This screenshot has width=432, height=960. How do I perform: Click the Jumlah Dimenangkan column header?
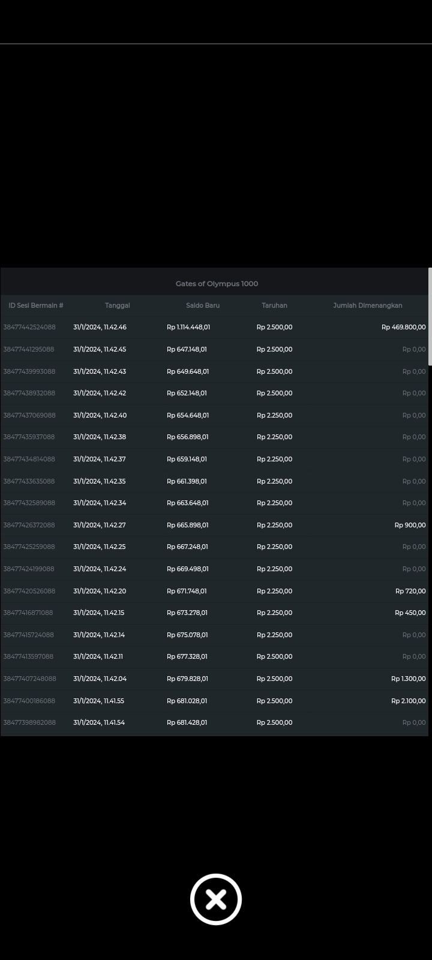pos(368,305)
